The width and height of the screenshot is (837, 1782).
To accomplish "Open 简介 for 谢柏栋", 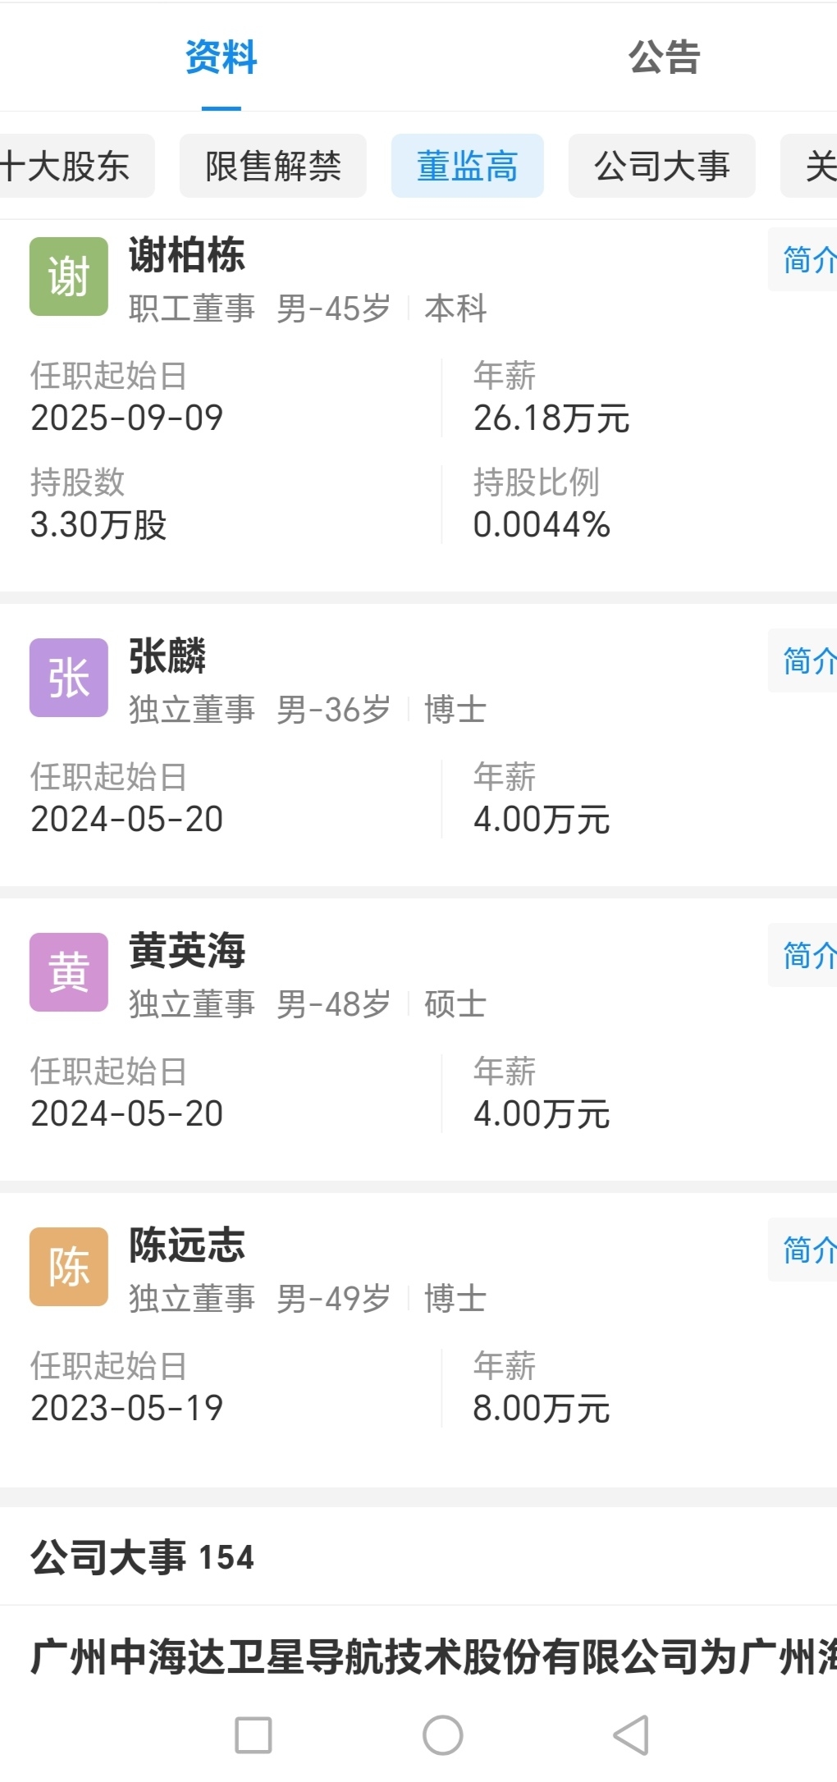I will [x=804, y=259].
